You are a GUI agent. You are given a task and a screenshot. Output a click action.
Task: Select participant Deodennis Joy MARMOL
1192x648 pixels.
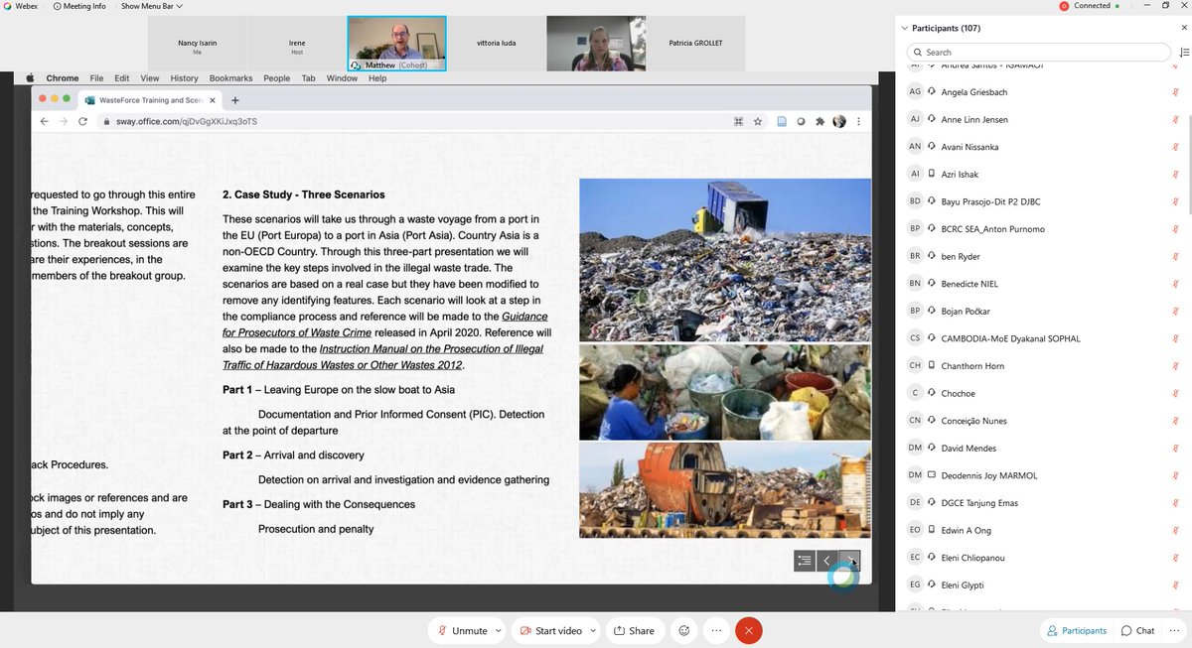tap(1043, 475)
